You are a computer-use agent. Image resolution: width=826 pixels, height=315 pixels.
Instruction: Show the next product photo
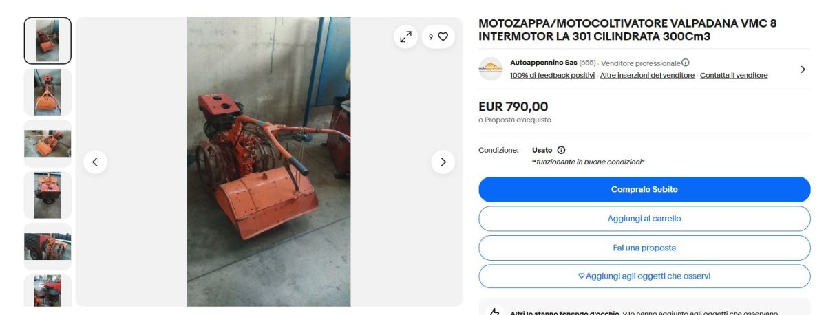(x=443, y=162)
